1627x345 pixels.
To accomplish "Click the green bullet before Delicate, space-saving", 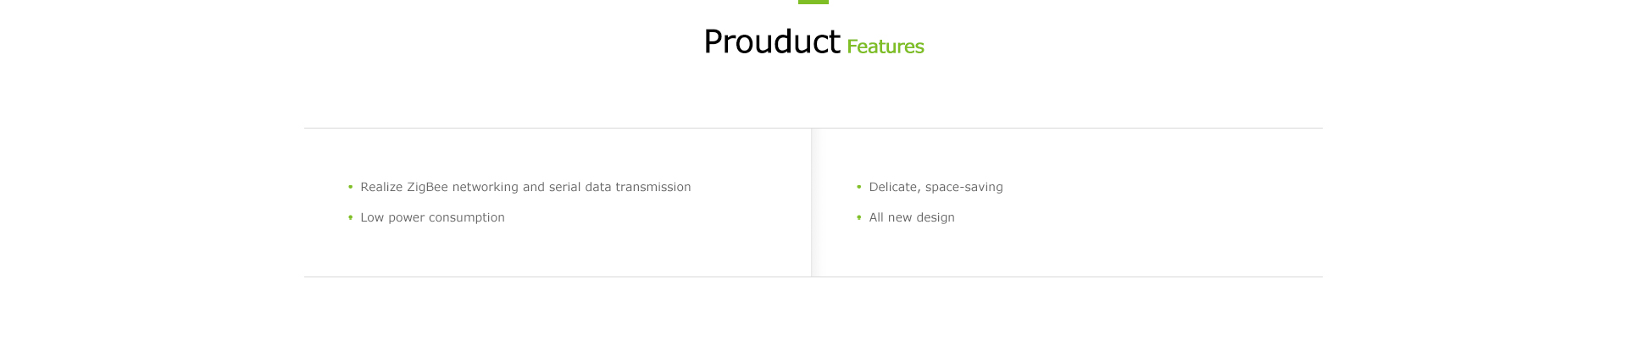I will 858,187.
